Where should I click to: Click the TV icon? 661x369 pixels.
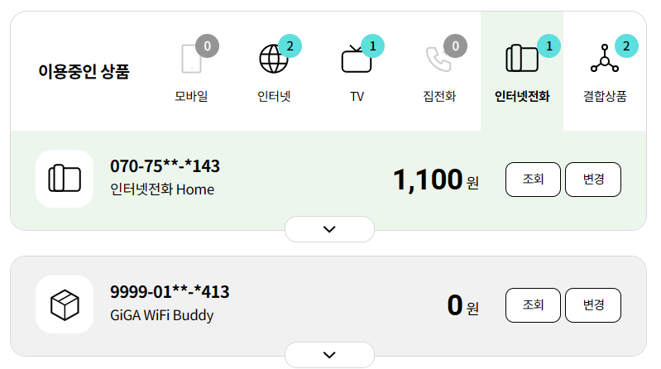[x=357, y=60]
